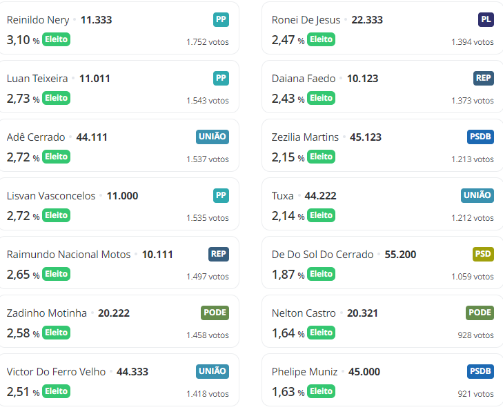Viewport: 503px width, 414px height.
Task: Click the Eleito tag on Tuxa's card
Action: point(322,215)
